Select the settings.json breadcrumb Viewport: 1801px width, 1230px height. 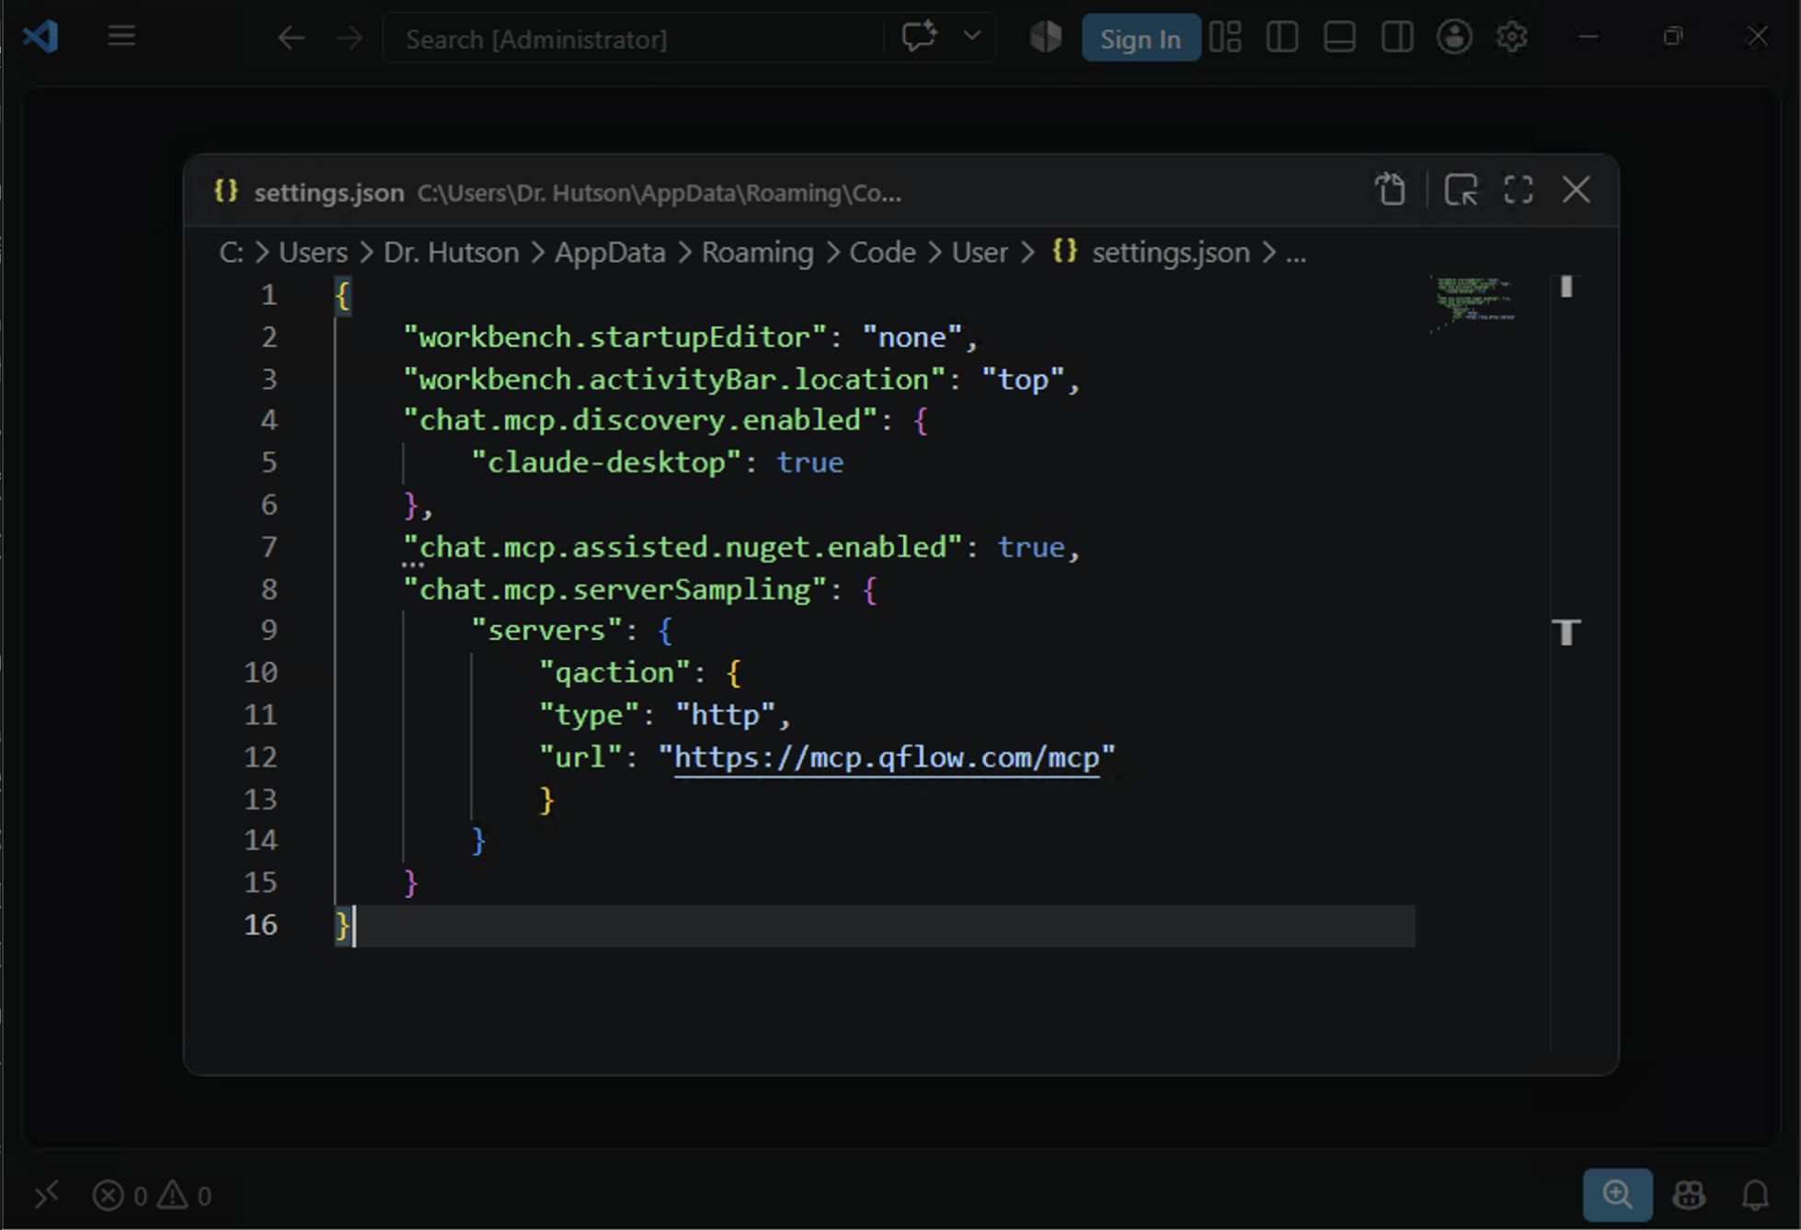[x=1170, y=252]
